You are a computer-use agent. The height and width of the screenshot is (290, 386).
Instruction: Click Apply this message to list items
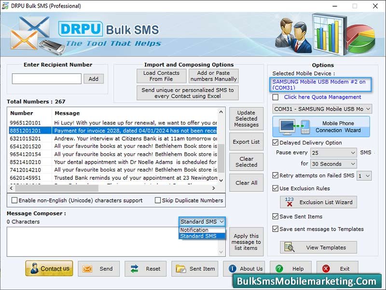tap(246, 242)
